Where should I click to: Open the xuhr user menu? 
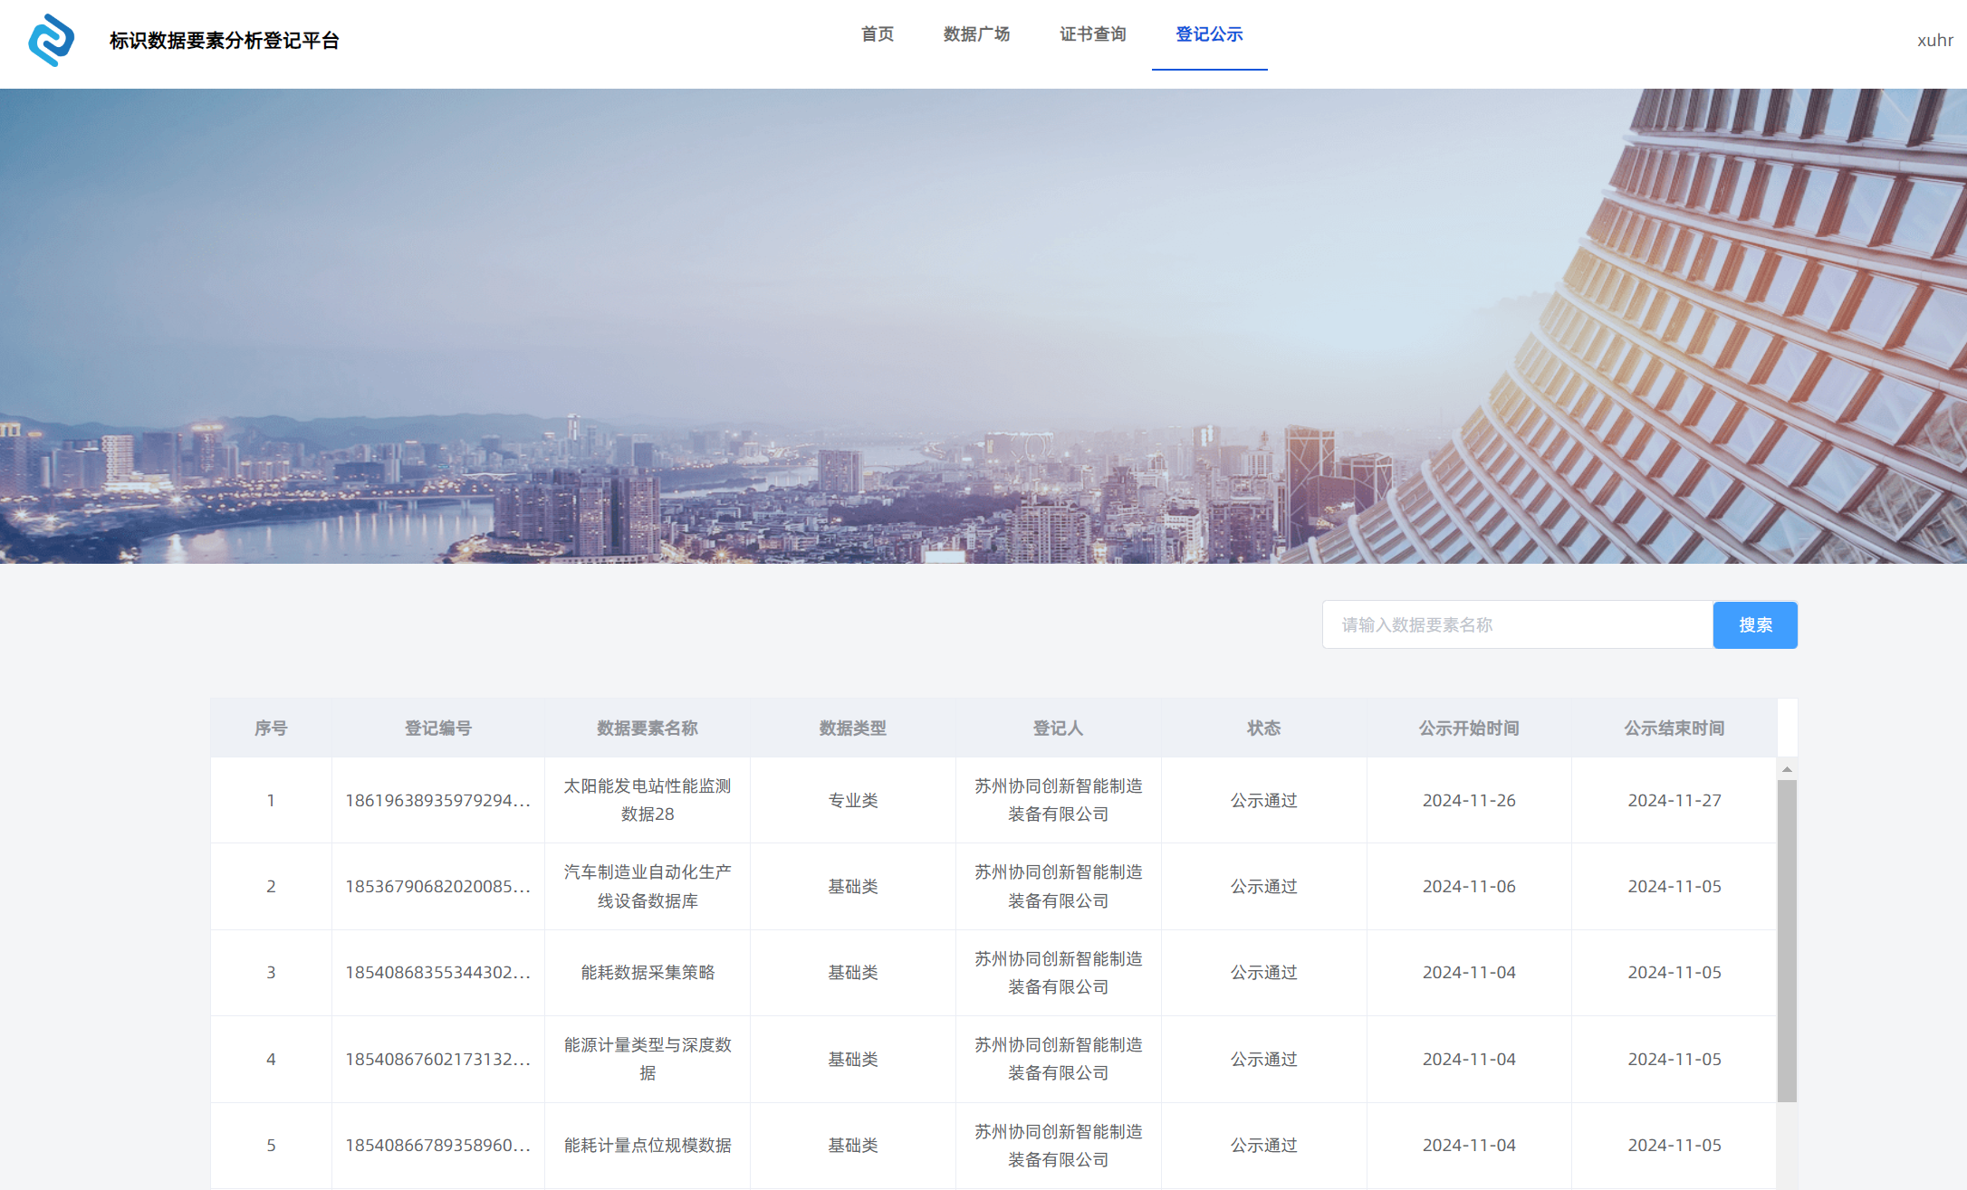click(x=1935, y=40)
